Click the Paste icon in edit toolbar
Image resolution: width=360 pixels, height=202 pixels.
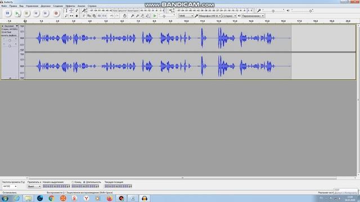tap(94, 16)
